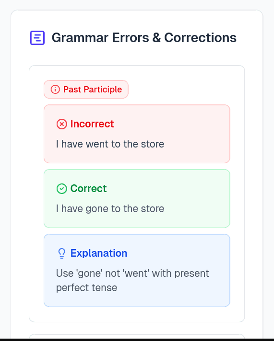Click the purple document icon beside the heading

coord(37,38)
